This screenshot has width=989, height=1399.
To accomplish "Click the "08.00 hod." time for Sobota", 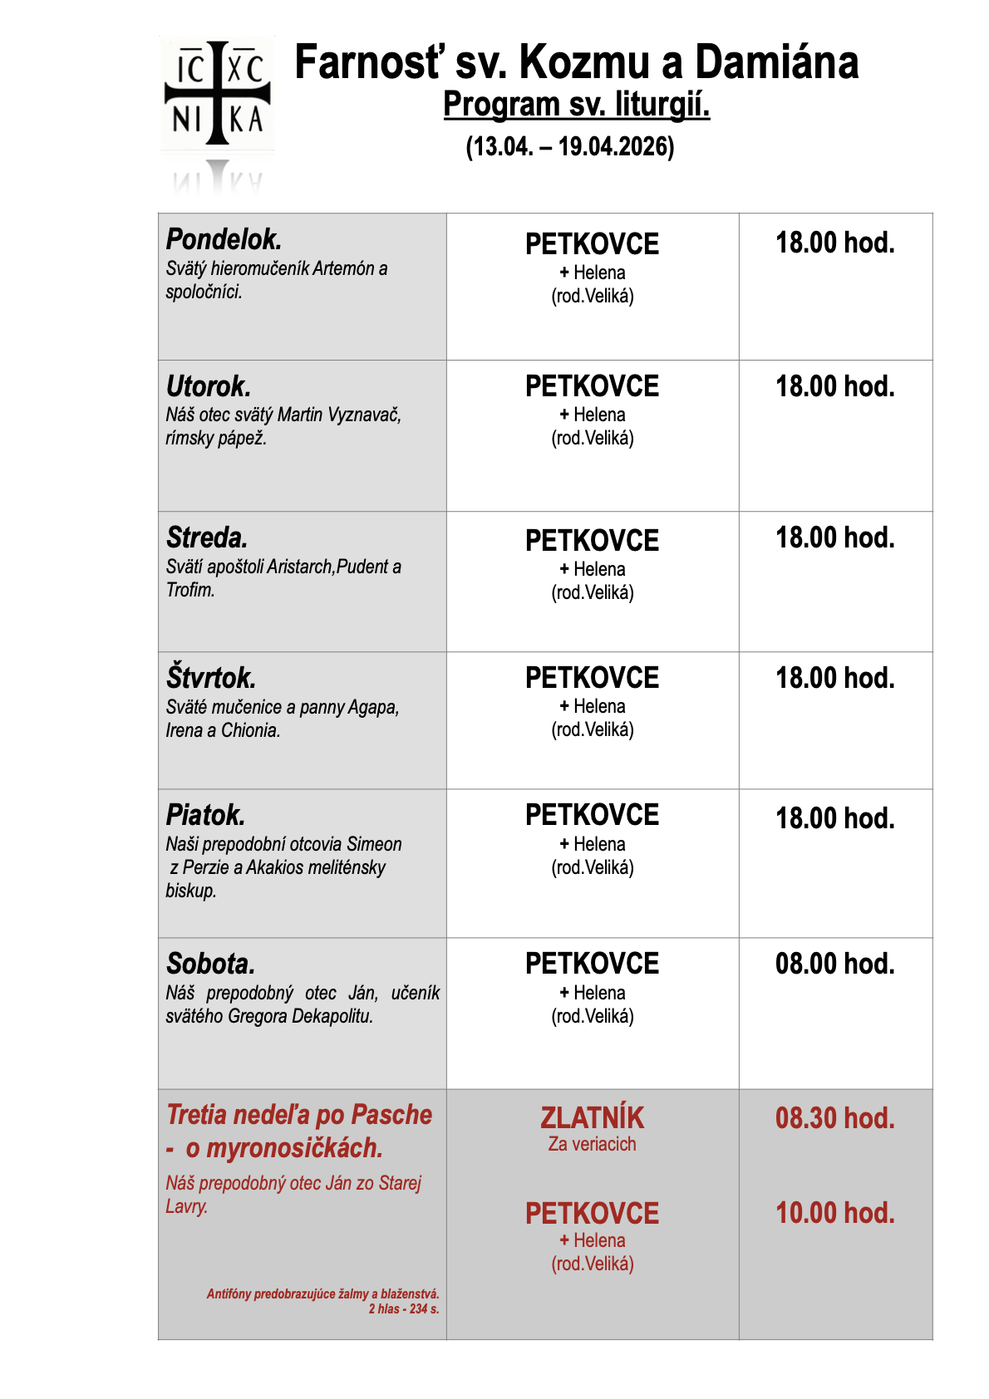I will point(834,964).
